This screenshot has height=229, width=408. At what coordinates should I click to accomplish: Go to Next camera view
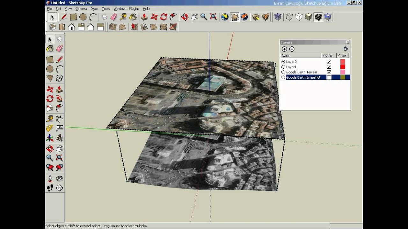(59, 167)
